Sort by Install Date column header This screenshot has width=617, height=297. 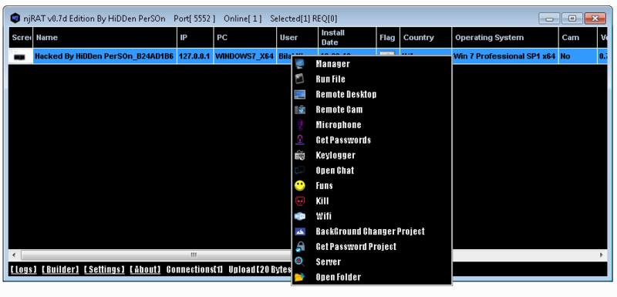[348, 38]
